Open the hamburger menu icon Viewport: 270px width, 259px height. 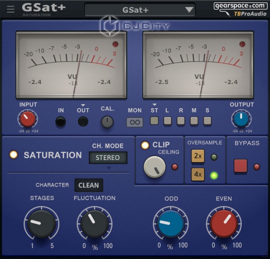click(11, 9)
